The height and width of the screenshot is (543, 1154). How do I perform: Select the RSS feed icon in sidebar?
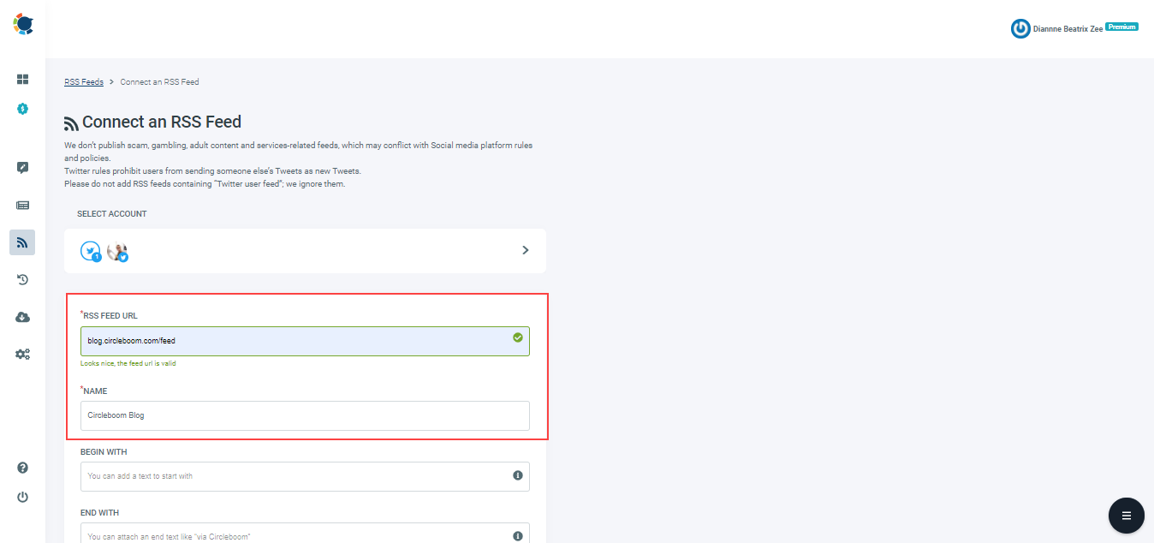23,242
